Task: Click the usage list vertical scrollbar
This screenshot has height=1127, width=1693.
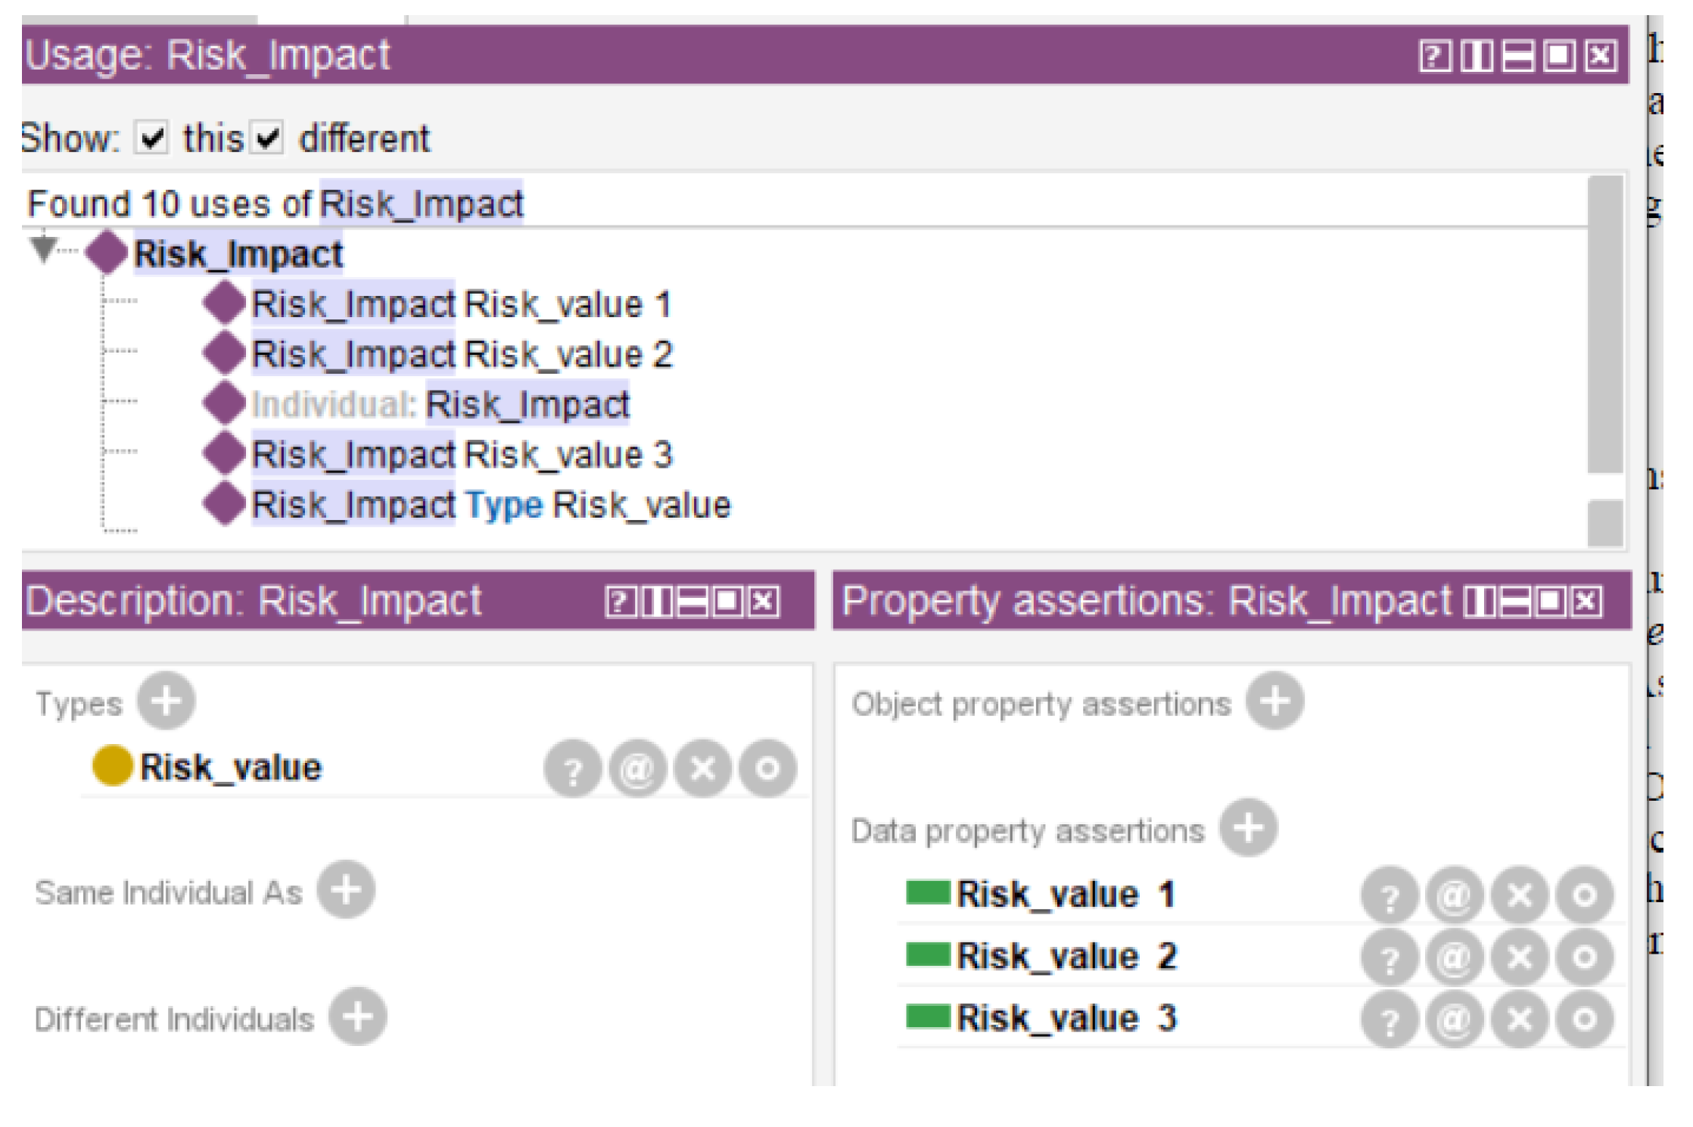Action: pyautogui.click(x=1604, y=325)
